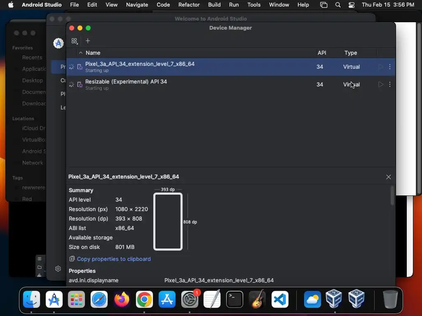
Task: Click the details panel vertical scrollbar
Action: pyautogui.click(x=392, y=195)
